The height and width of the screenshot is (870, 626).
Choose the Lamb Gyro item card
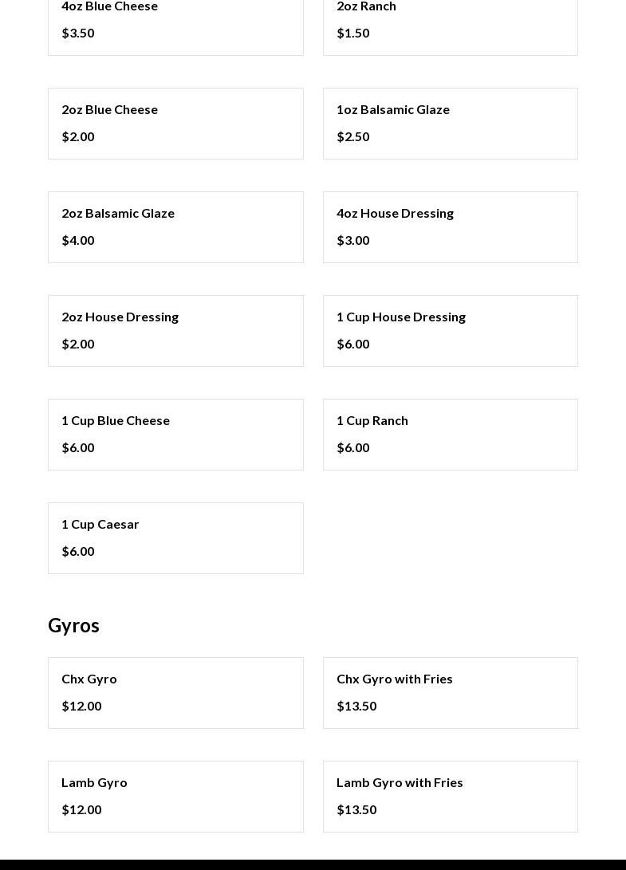pos(175,796)
